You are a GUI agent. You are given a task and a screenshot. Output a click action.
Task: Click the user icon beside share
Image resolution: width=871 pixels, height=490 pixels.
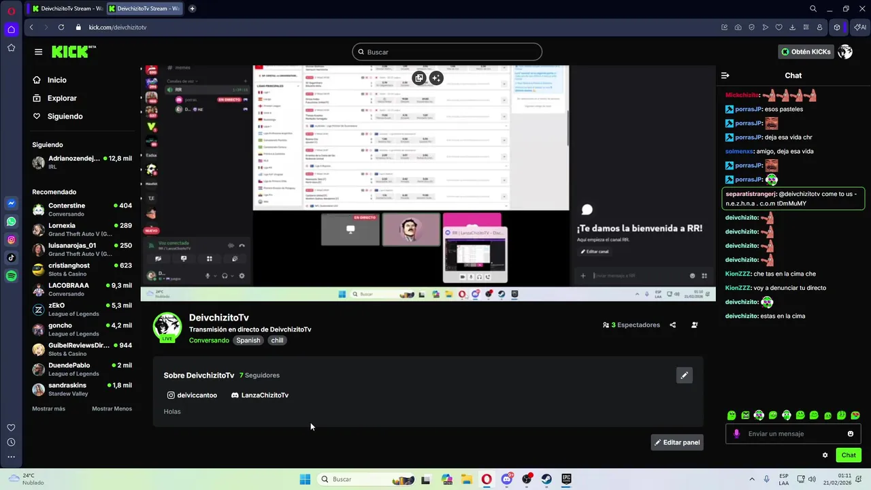click(694, 325)
